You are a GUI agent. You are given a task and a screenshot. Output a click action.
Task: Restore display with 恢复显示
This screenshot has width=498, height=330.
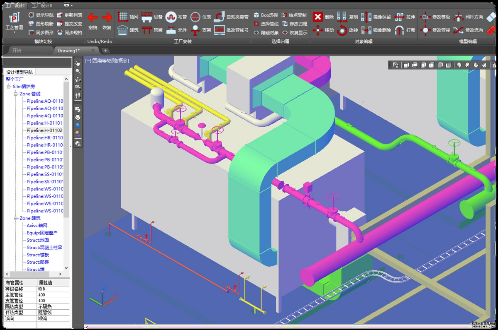(295, 32)
